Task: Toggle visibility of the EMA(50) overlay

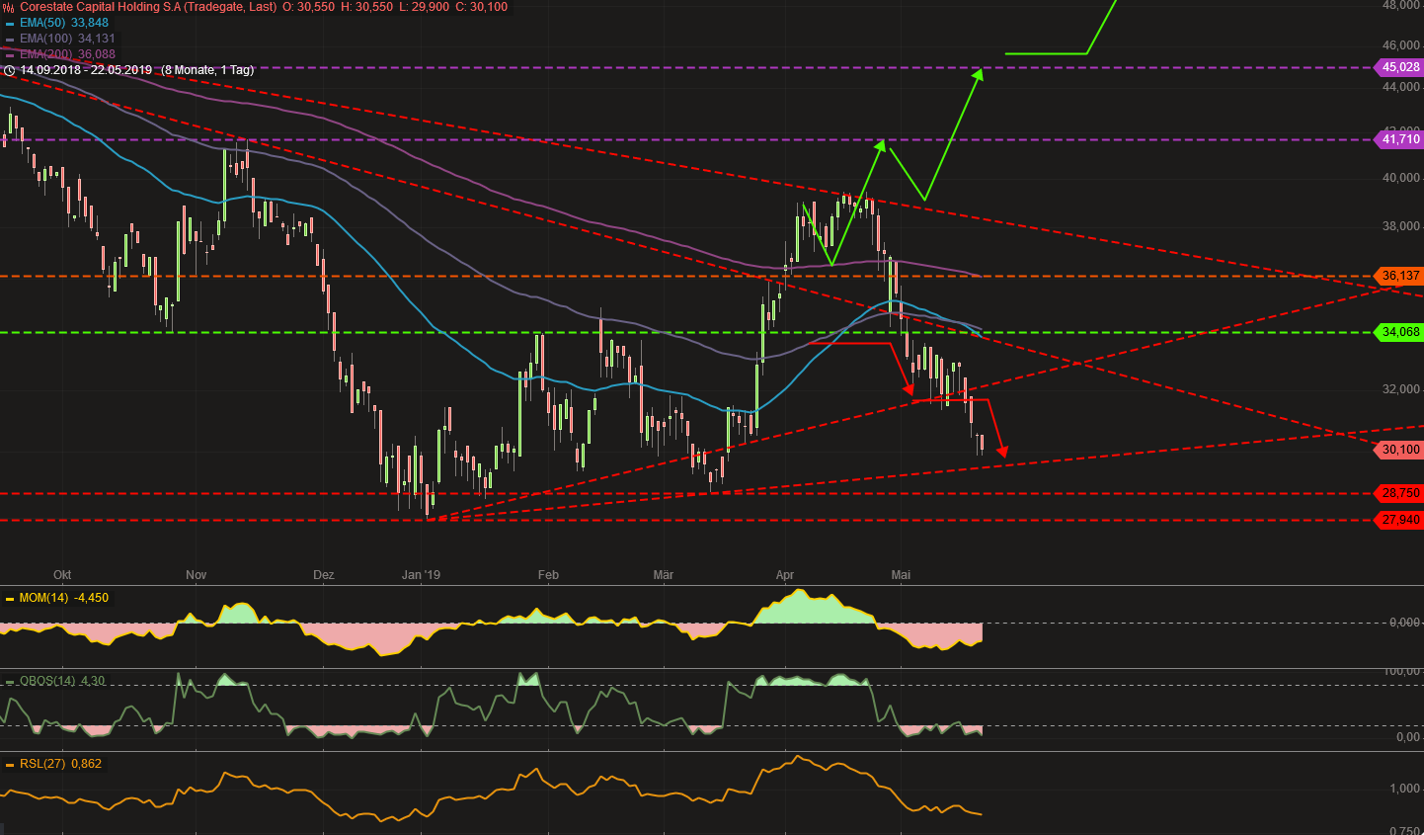Action: click(9, 21)
